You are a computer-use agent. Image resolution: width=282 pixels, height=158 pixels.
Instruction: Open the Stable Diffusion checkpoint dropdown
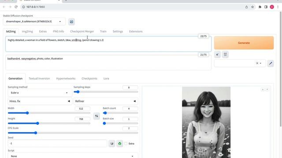[x=34, y=22]
